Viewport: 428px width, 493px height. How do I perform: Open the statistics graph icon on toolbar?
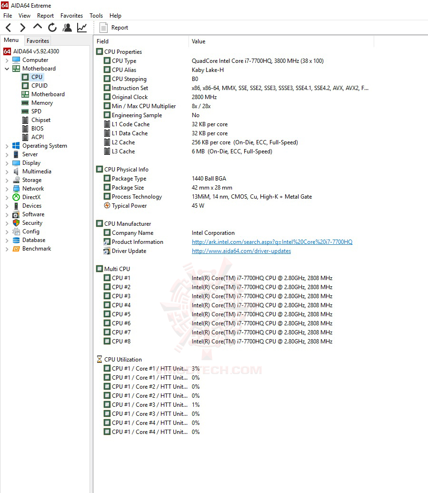pos(81,28)
